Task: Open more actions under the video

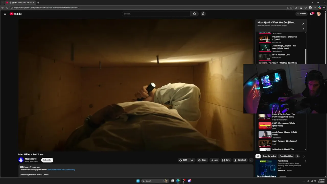Action: [x=251, y=160]
